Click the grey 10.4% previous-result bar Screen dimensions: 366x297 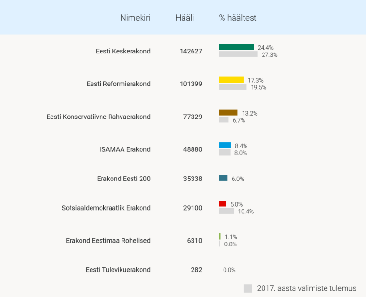click(226, 211)
